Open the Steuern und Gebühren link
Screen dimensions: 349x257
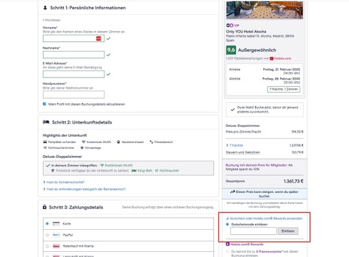click(243, 152)
